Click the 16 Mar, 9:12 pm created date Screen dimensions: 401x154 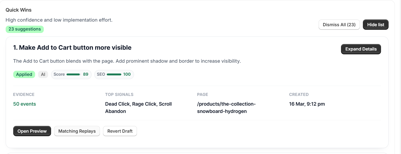pos(307,104)
